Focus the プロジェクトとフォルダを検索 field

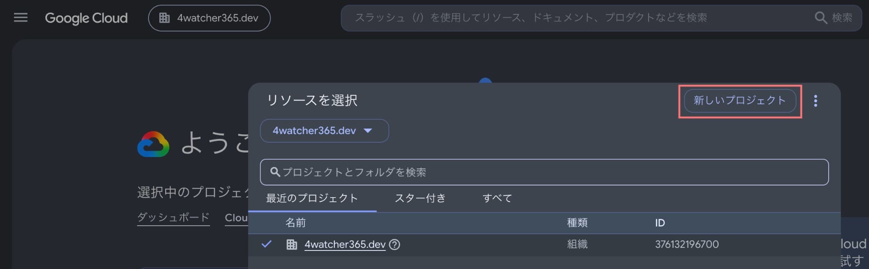[x=544, y=172]
